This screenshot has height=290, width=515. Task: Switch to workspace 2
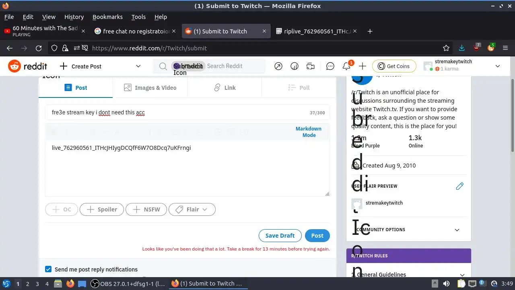27,284
